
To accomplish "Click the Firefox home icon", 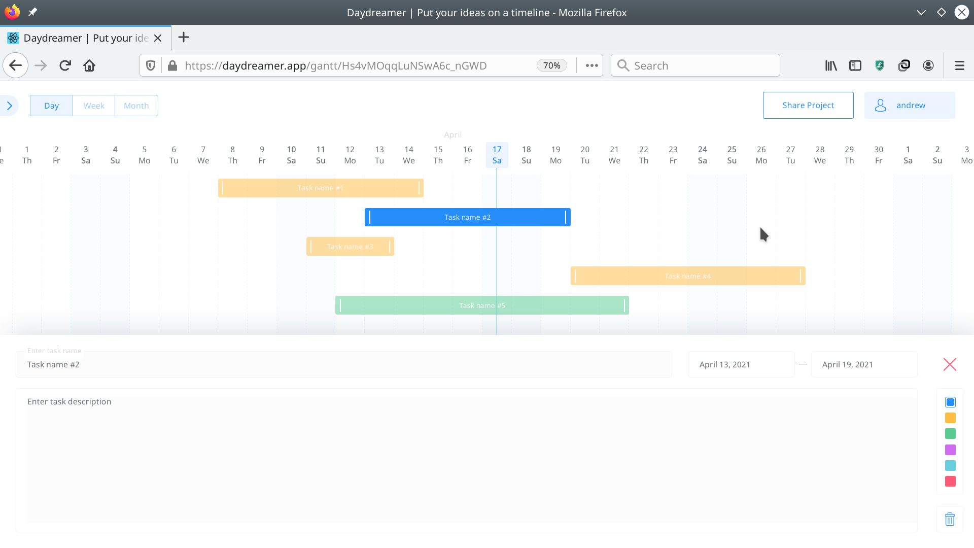I will point(89,65).
